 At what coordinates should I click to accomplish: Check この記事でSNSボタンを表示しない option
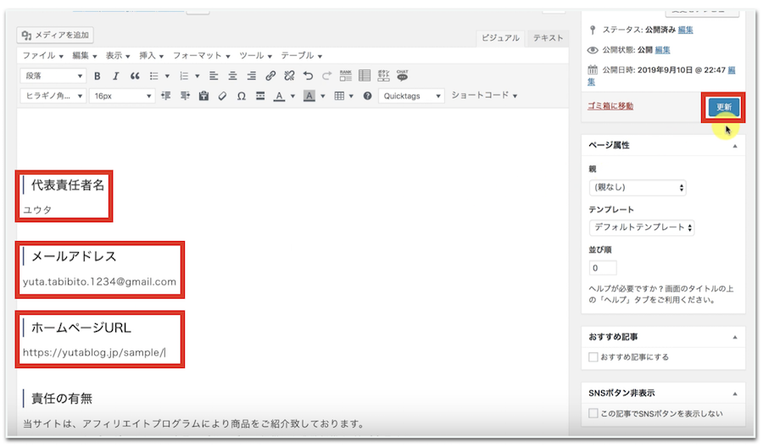click(x=593, y=413)
